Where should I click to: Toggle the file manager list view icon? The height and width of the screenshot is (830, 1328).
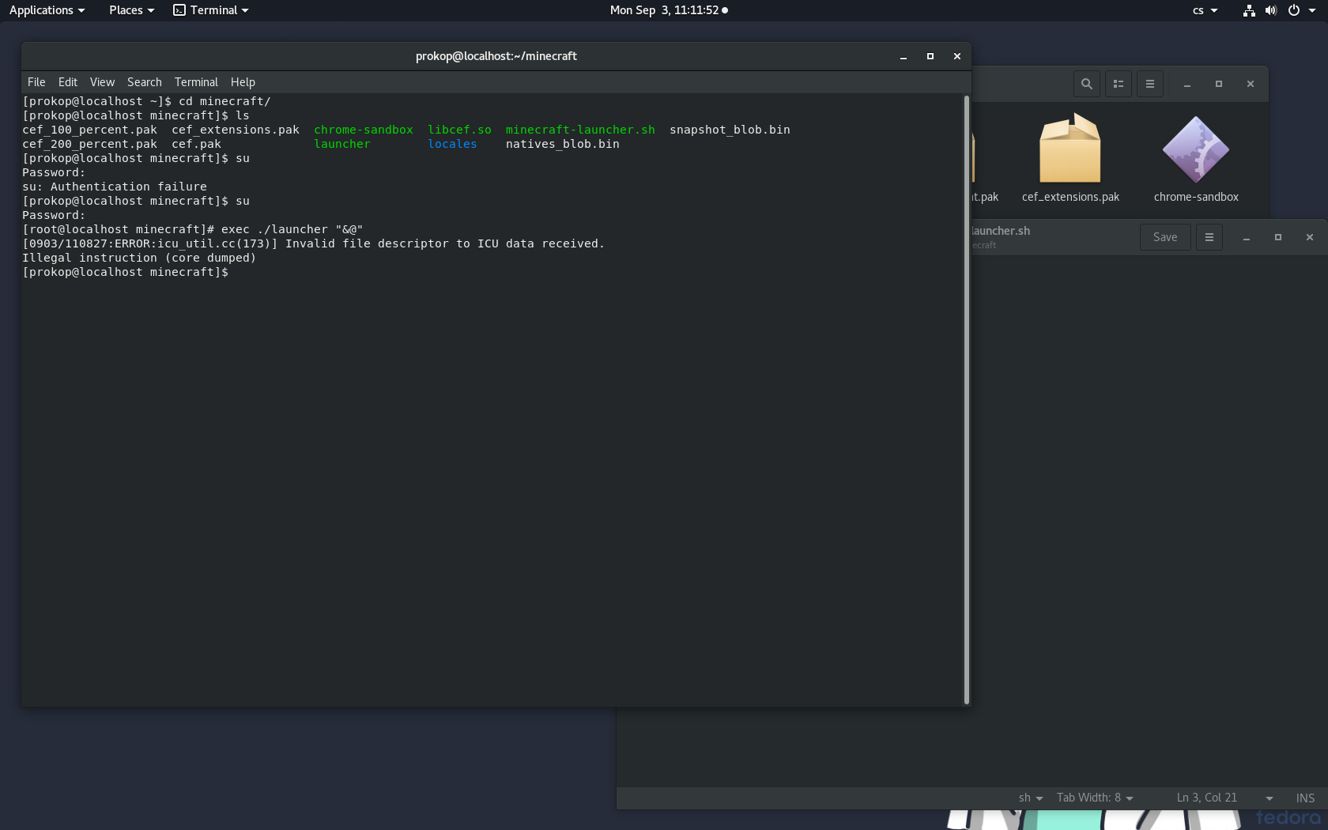1119,84
